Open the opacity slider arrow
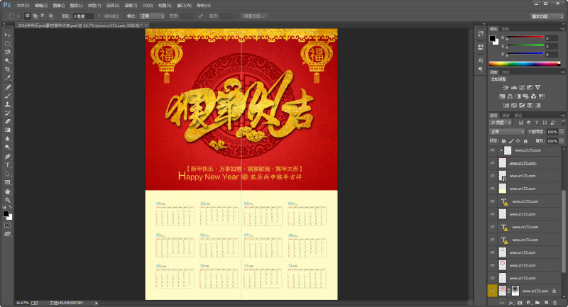Image resolution: width=568 pixels, height=307 pixels. [x=562, y=132]
